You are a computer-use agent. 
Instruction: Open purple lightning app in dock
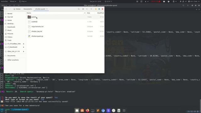[x=108, y=110]
